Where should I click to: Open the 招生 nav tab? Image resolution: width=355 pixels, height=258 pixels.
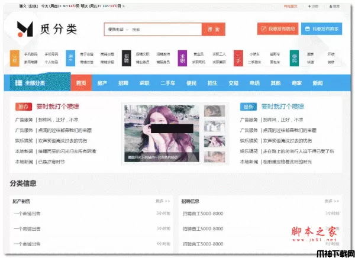coord(212,83)
